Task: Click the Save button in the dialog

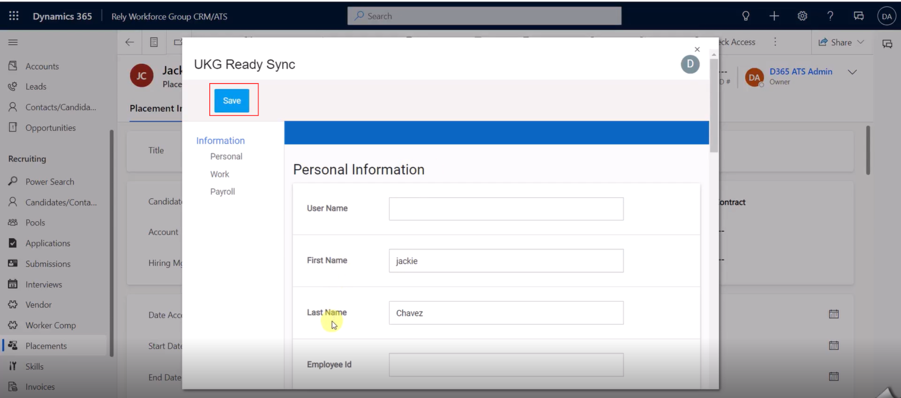Action: (x=232, y=100)
